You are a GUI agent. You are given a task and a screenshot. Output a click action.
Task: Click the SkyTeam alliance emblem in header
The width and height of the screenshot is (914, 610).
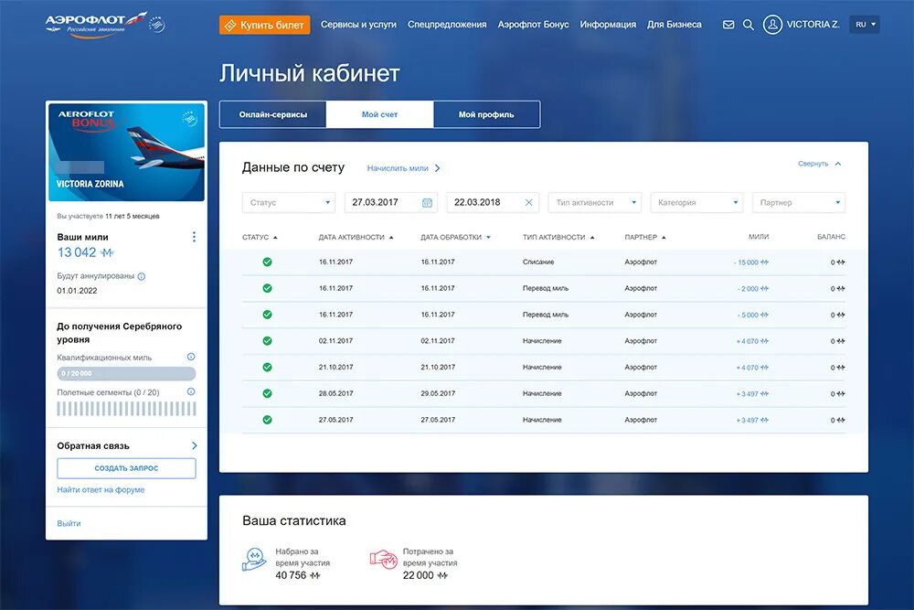(x=157, y=25)
